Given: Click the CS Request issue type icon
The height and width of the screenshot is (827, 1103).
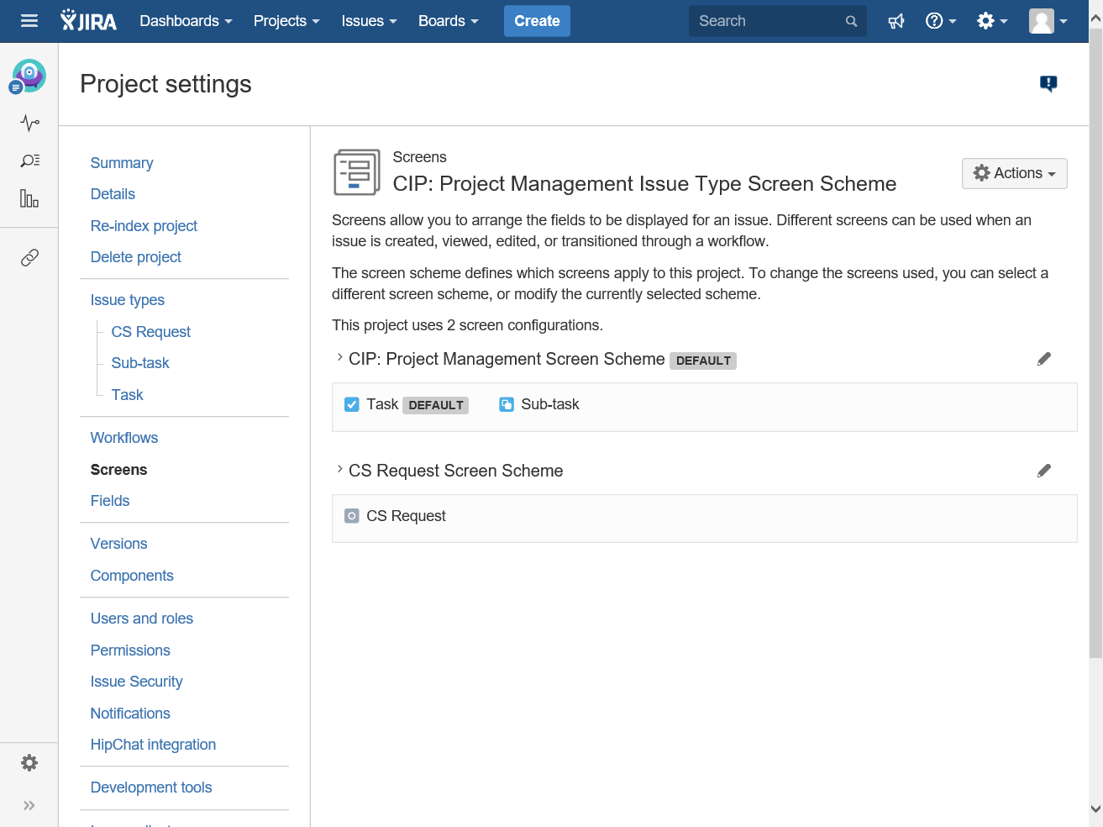Looking at the screenshot, I should pyautogui.click(x=352, y=516).
